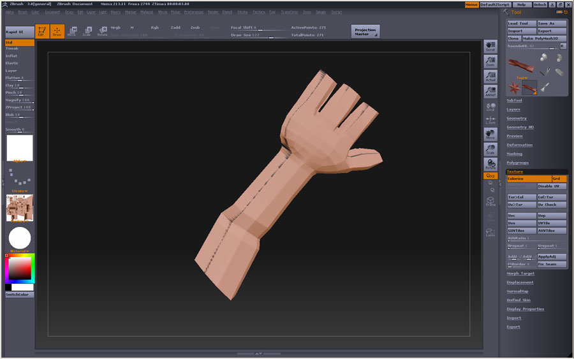This screenshot has width=574, height=359.
Task: Pick the star-shaped tool thumbnail
Action: 515,87
